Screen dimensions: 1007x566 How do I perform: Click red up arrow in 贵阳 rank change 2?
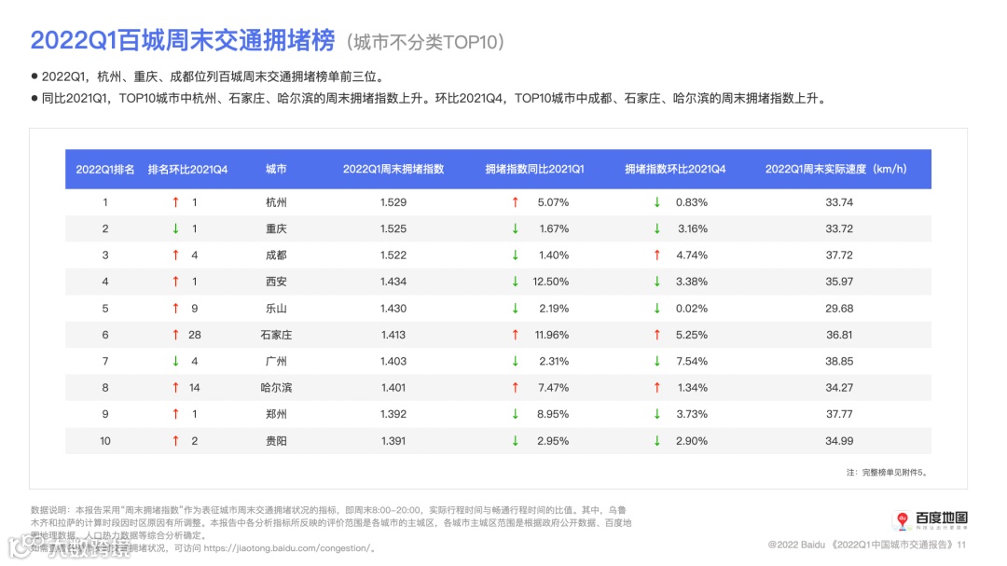(x=175, y=441)
